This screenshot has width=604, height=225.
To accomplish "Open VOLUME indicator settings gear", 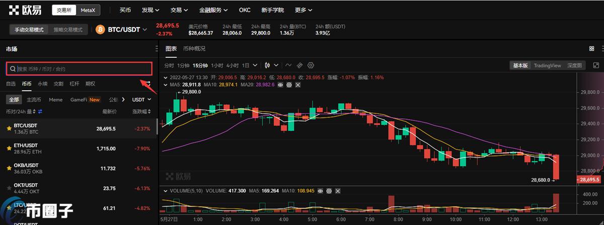I will 329,191.
